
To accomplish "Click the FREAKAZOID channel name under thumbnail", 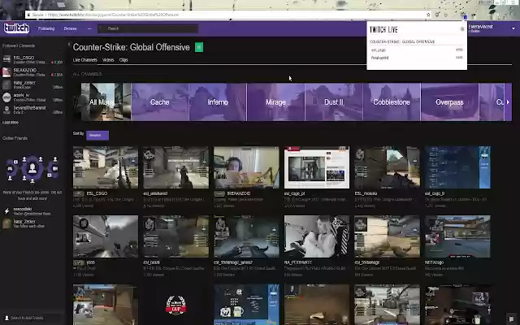I will 239,193.
